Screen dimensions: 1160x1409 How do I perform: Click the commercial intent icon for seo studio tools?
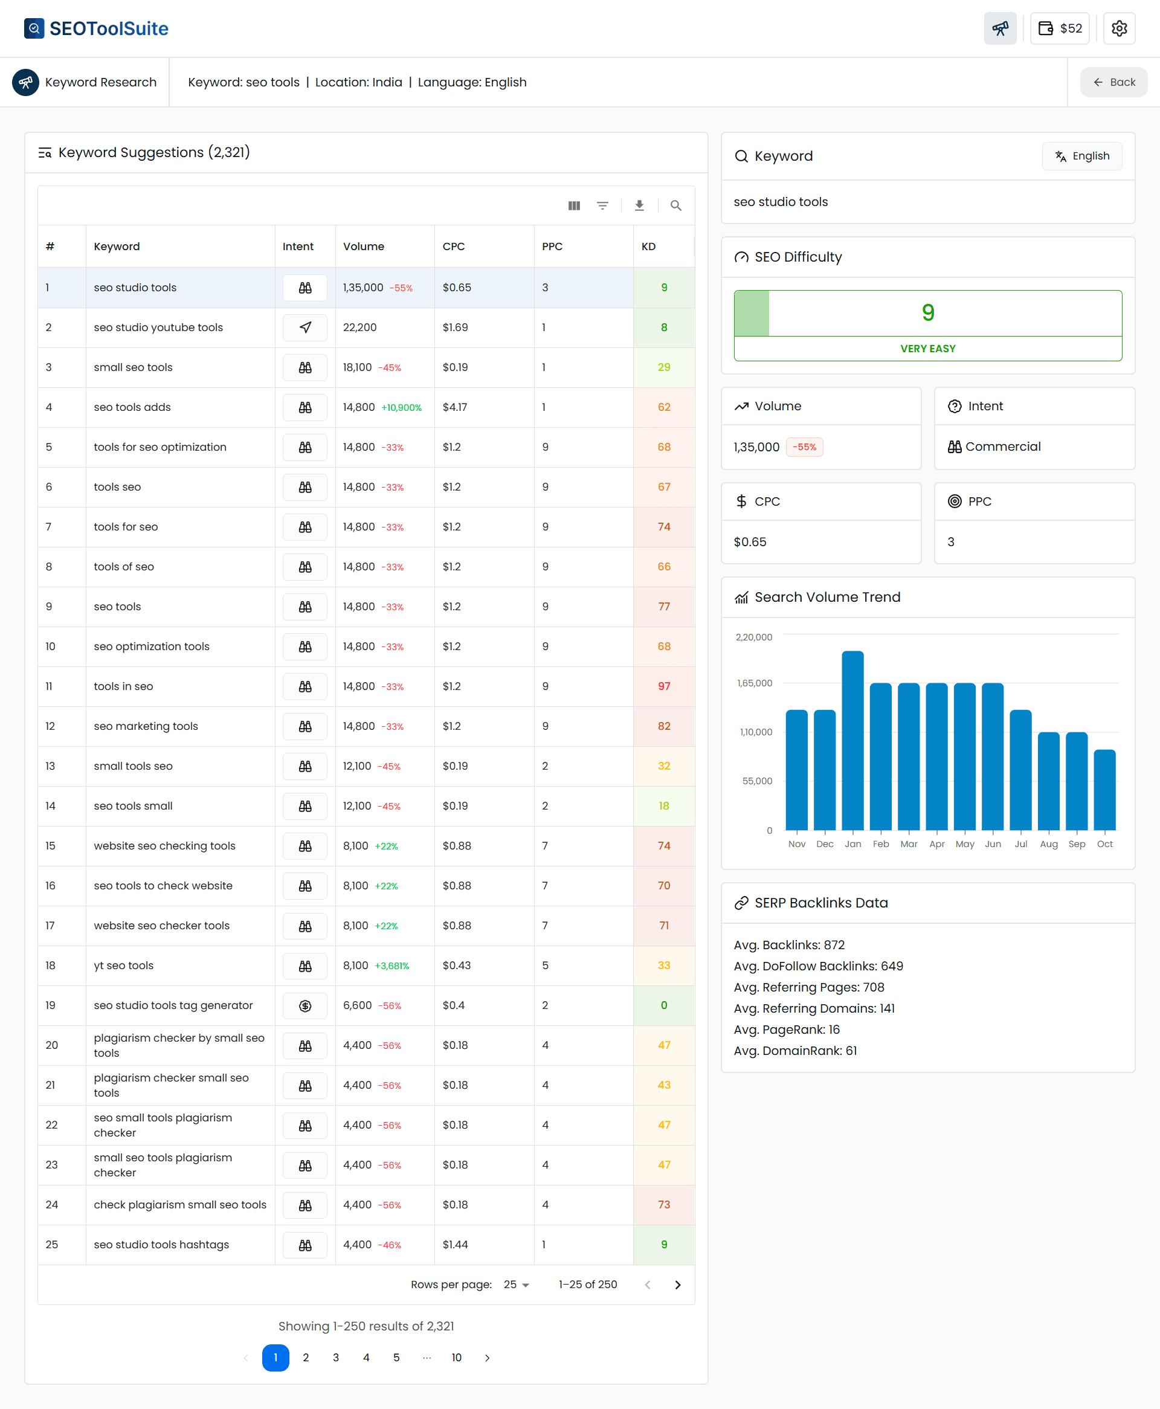(x=304, y=287)
